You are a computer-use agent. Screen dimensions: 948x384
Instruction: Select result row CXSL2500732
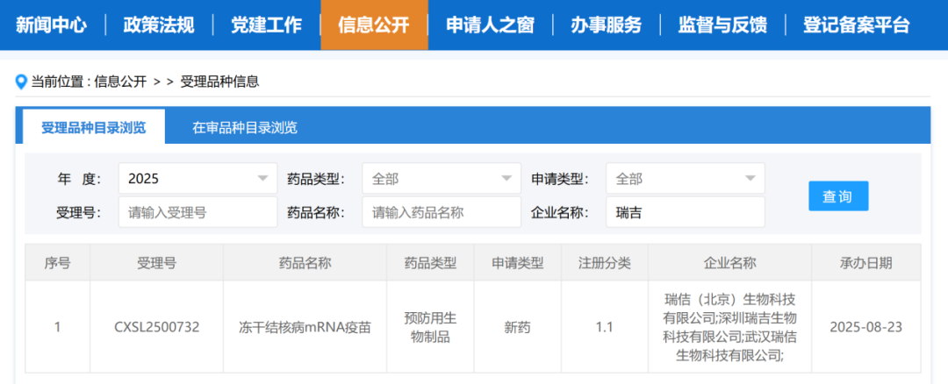[x=157, y=327]
